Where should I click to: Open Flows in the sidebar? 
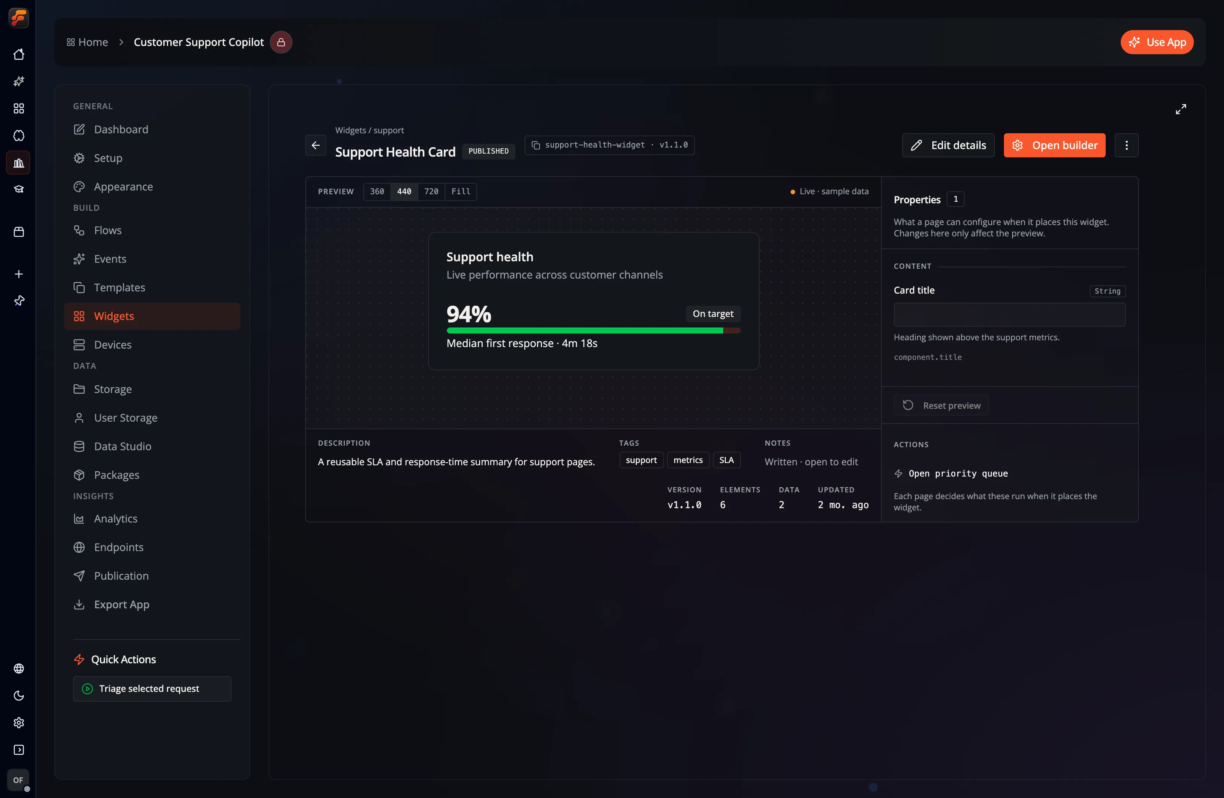(x=152, y=230)
